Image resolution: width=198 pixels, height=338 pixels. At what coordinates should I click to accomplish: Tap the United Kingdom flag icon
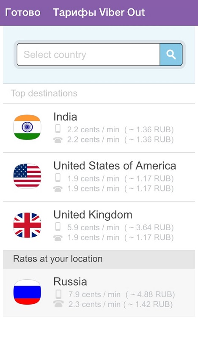pos(27,225)
